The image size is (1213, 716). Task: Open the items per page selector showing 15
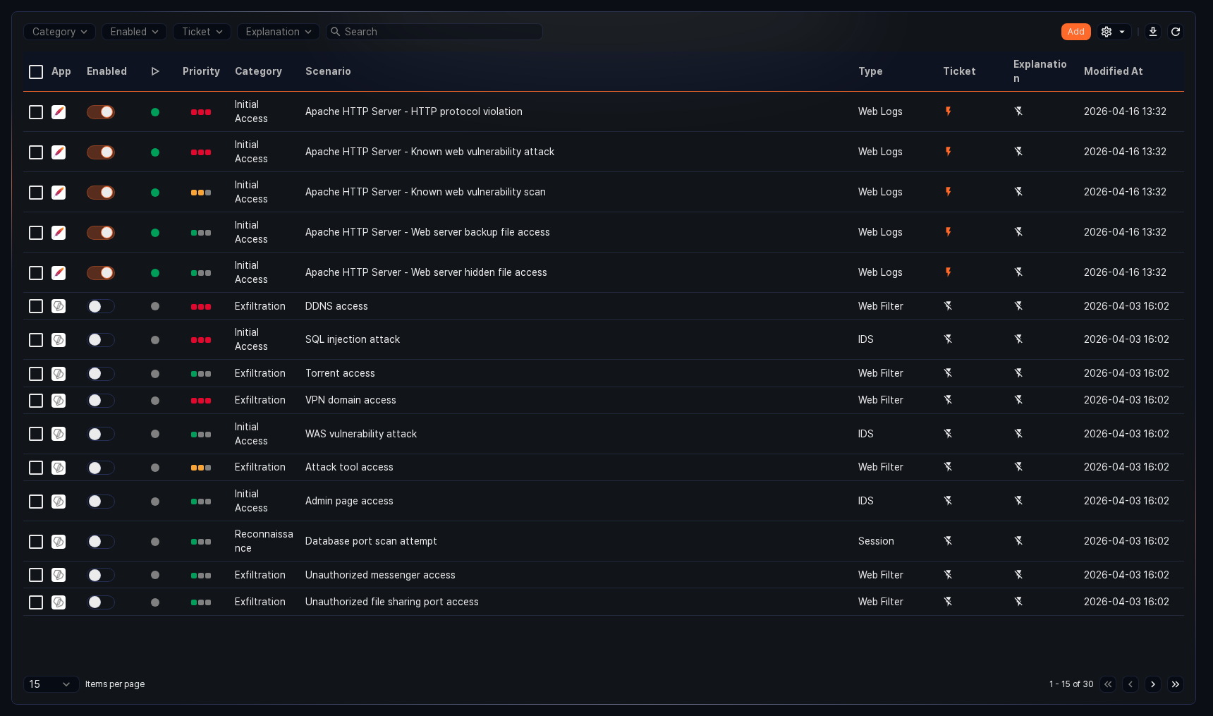(50, 684)
